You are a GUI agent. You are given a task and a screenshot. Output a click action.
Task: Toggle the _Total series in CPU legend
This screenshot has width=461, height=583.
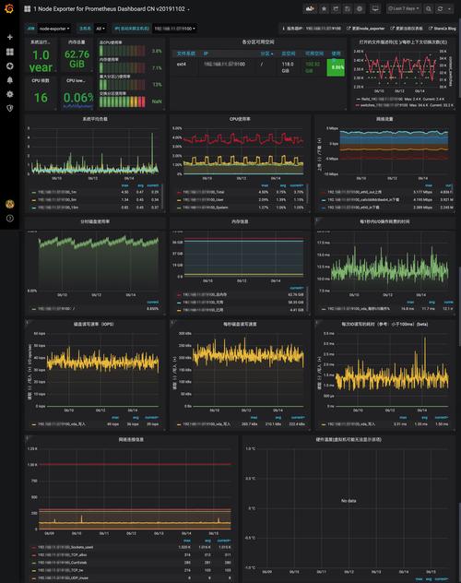(203, 192)
